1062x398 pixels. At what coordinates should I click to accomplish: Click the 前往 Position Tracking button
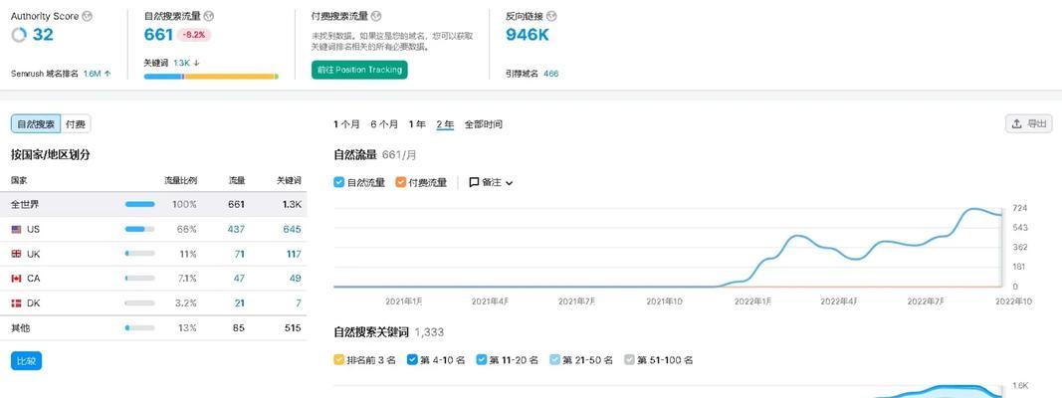359,70
